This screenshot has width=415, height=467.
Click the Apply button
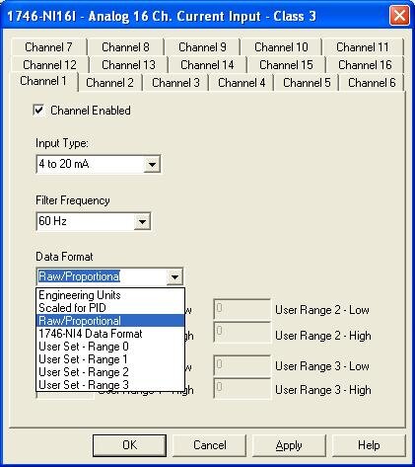(289, 445)
